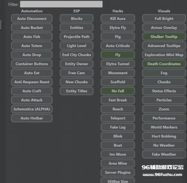Enable Kill Aura
Viewport: 187px width, 183px height.
[x=118, y=18]
